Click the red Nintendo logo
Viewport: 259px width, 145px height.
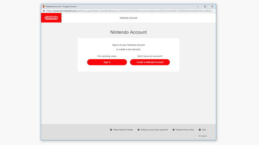pos(51,18)
